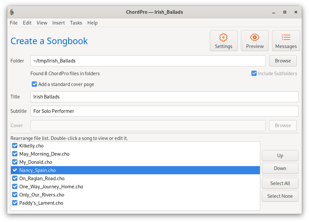The image size is (309, 222).
Task: Click the Select None button
Action: pyautogui.click(x=280, y=196)
